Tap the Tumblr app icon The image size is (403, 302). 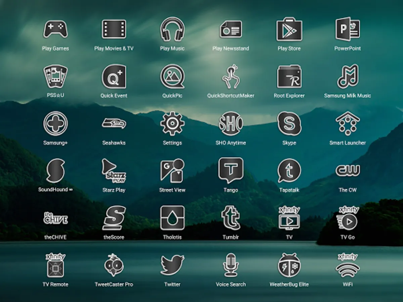click(231, 218)
